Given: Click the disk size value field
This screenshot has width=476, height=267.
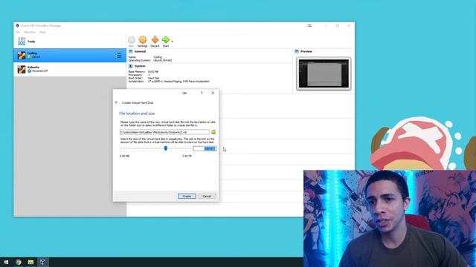Looking at the screenshot, I should coord(205,148).
